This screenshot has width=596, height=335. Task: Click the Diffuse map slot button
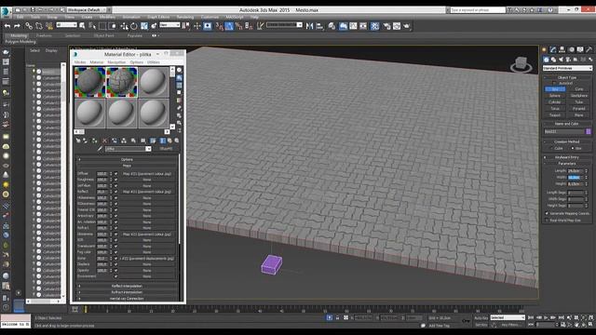coord(147,174)
